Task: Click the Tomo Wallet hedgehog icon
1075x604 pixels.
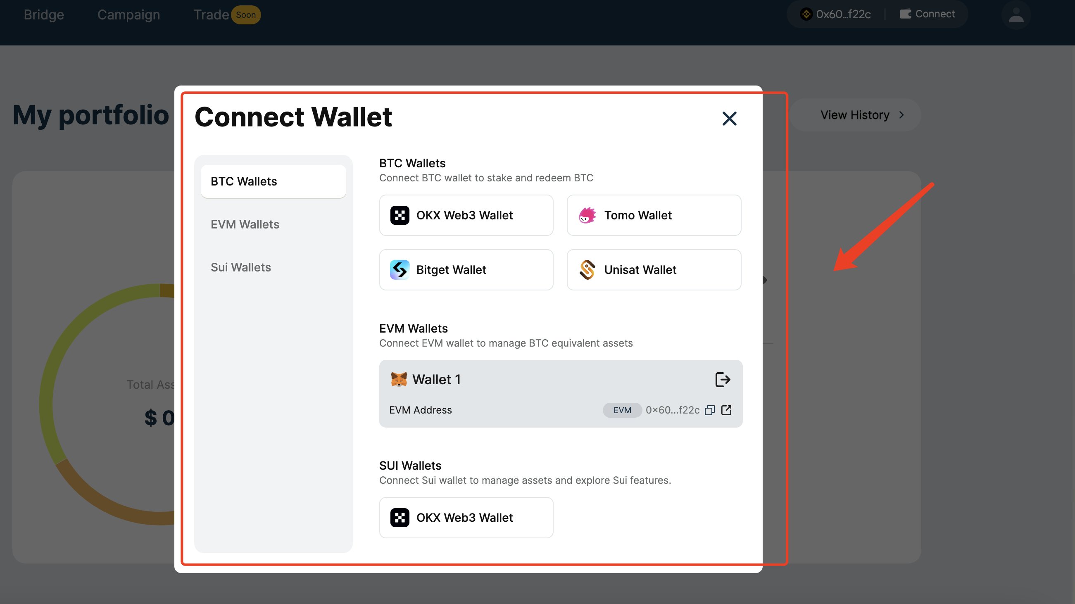Action: tap(587, 215)
